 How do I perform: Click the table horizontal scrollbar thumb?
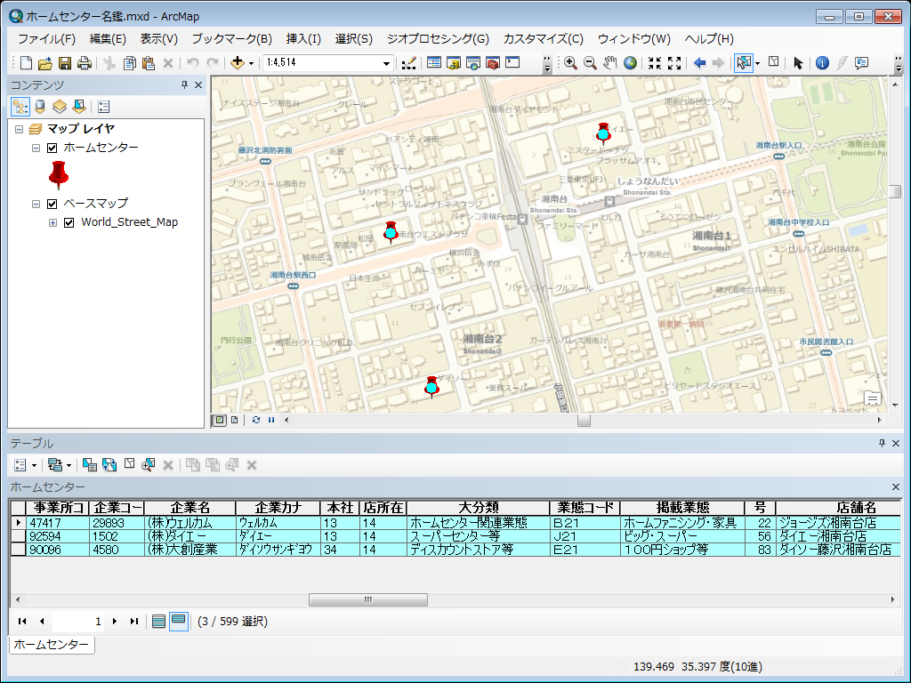pyautogui.click(x=367, y=599)
